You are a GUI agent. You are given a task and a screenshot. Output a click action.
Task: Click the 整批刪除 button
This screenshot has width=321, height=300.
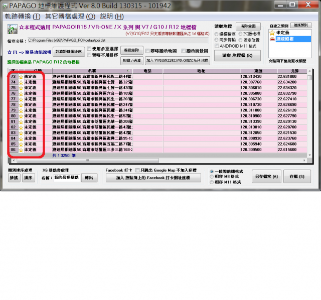(x=131, y=50)
